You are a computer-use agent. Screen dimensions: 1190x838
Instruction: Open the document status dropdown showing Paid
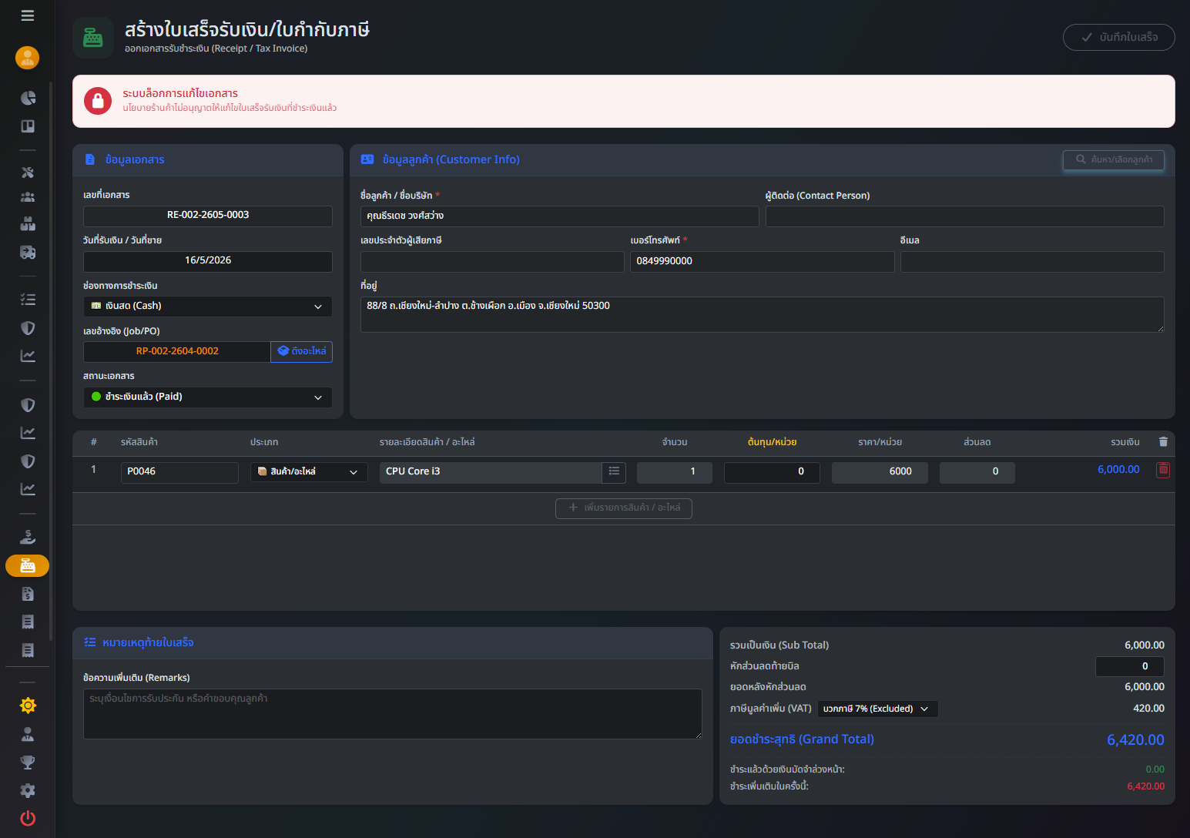[x=208, y=397]
